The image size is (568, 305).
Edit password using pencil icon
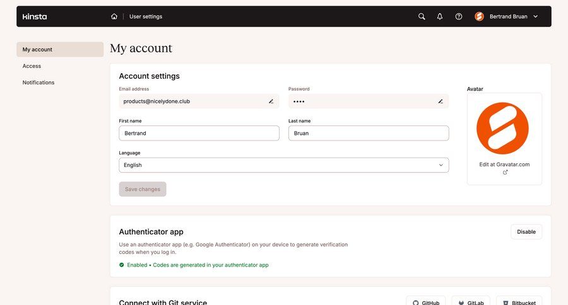point(441,101)
